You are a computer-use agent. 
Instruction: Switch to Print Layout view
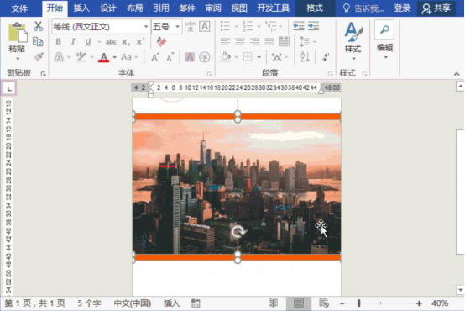pyautogui.click(x=299, y=303)
